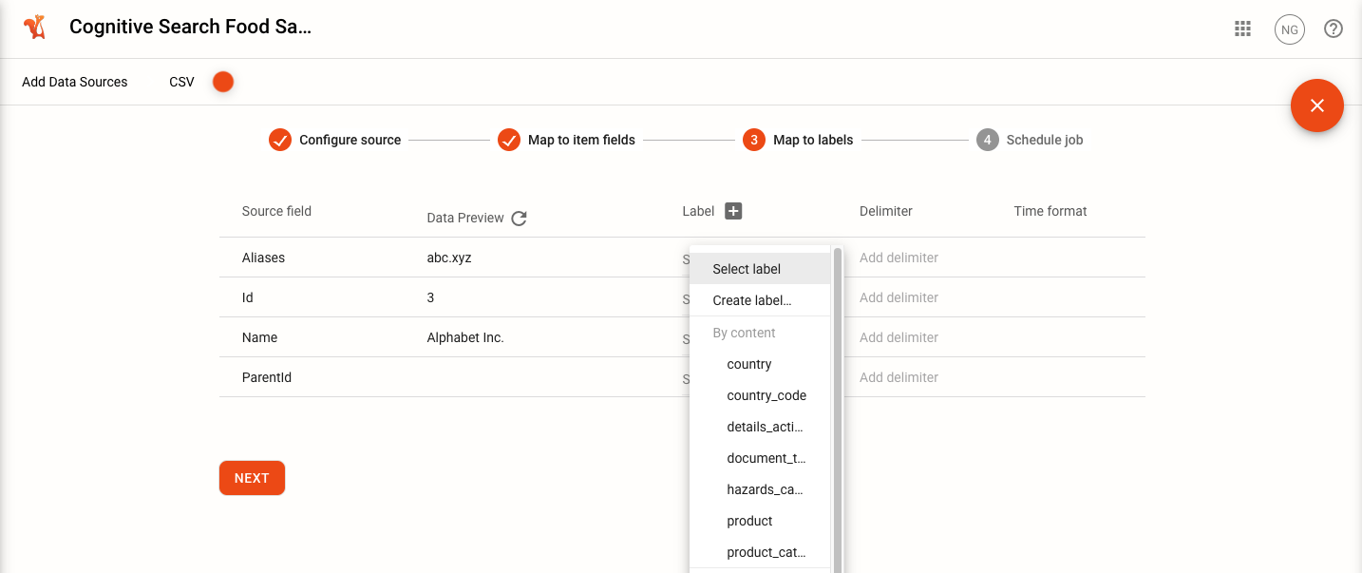Click the 'ParentId' source field cell

(267, 377)
